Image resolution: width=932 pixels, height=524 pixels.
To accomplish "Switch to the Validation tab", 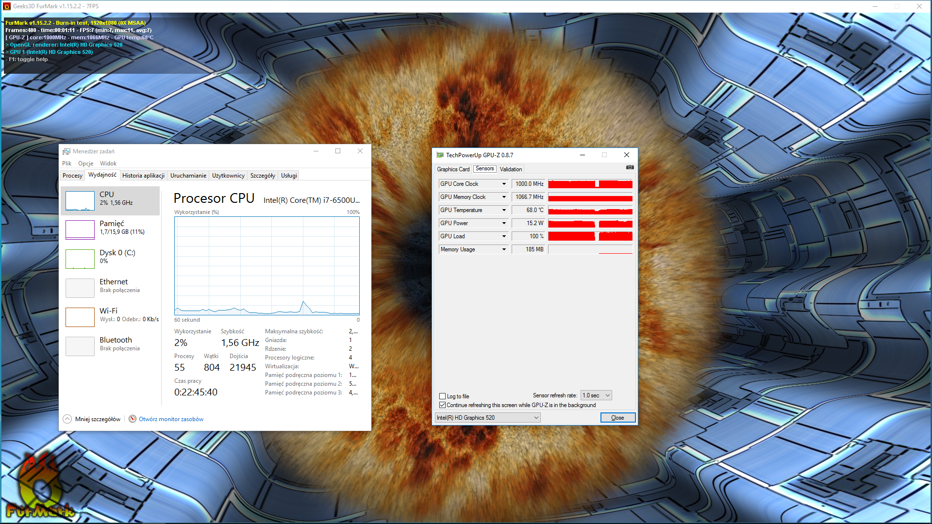I will tap(511, 169).
